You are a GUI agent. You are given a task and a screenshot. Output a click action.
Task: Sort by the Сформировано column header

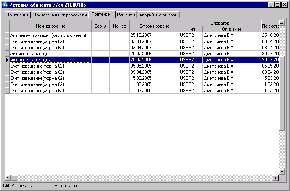pos(154,26)
